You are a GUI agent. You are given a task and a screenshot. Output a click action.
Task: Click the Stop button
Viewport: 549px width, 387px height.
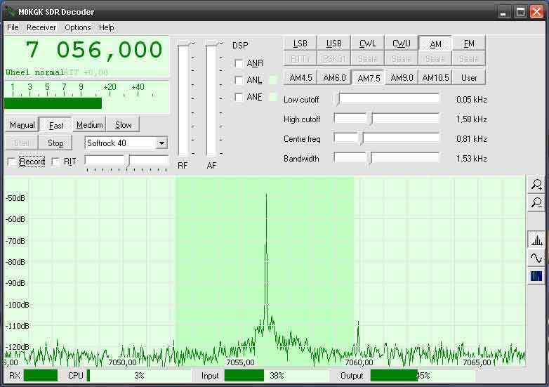55,143
